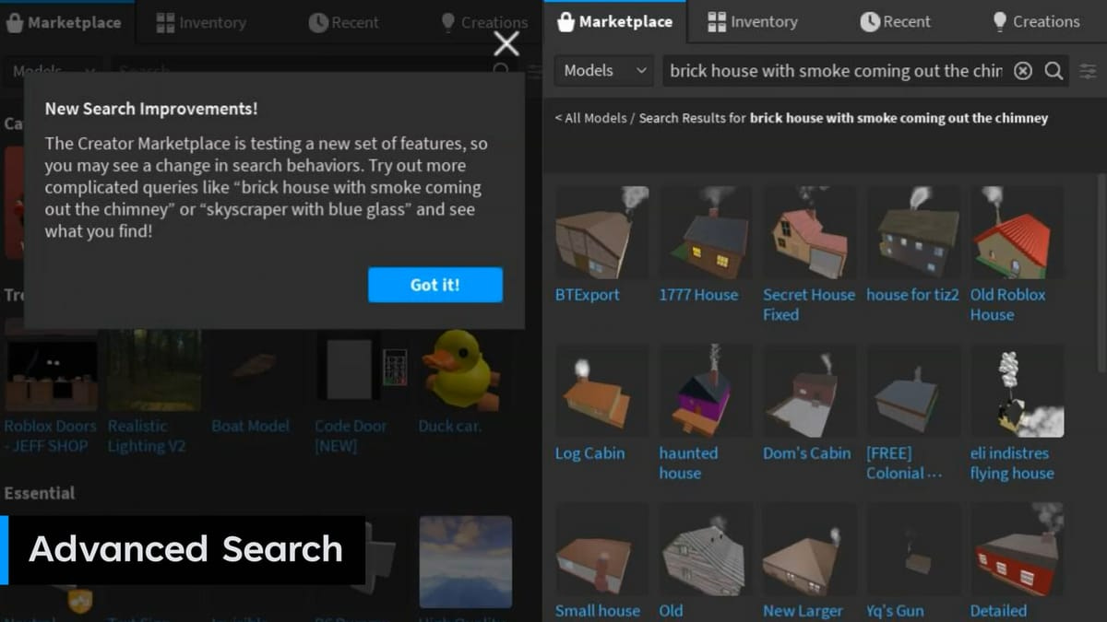Viewport: 1107px width, 622px height.
Task: Click the sky thumbnail in Essential section
Action: (465, 560)
